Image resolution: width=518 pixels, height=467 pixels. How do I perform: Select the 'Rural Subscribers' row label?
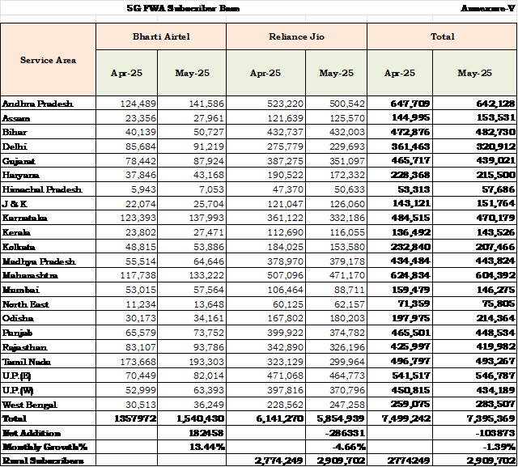tap(43, 461)
